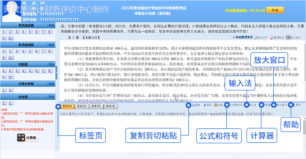306x159 pixels.
Task: Click the 第 1 题【本题10分】 label
Action: [83, 38]
